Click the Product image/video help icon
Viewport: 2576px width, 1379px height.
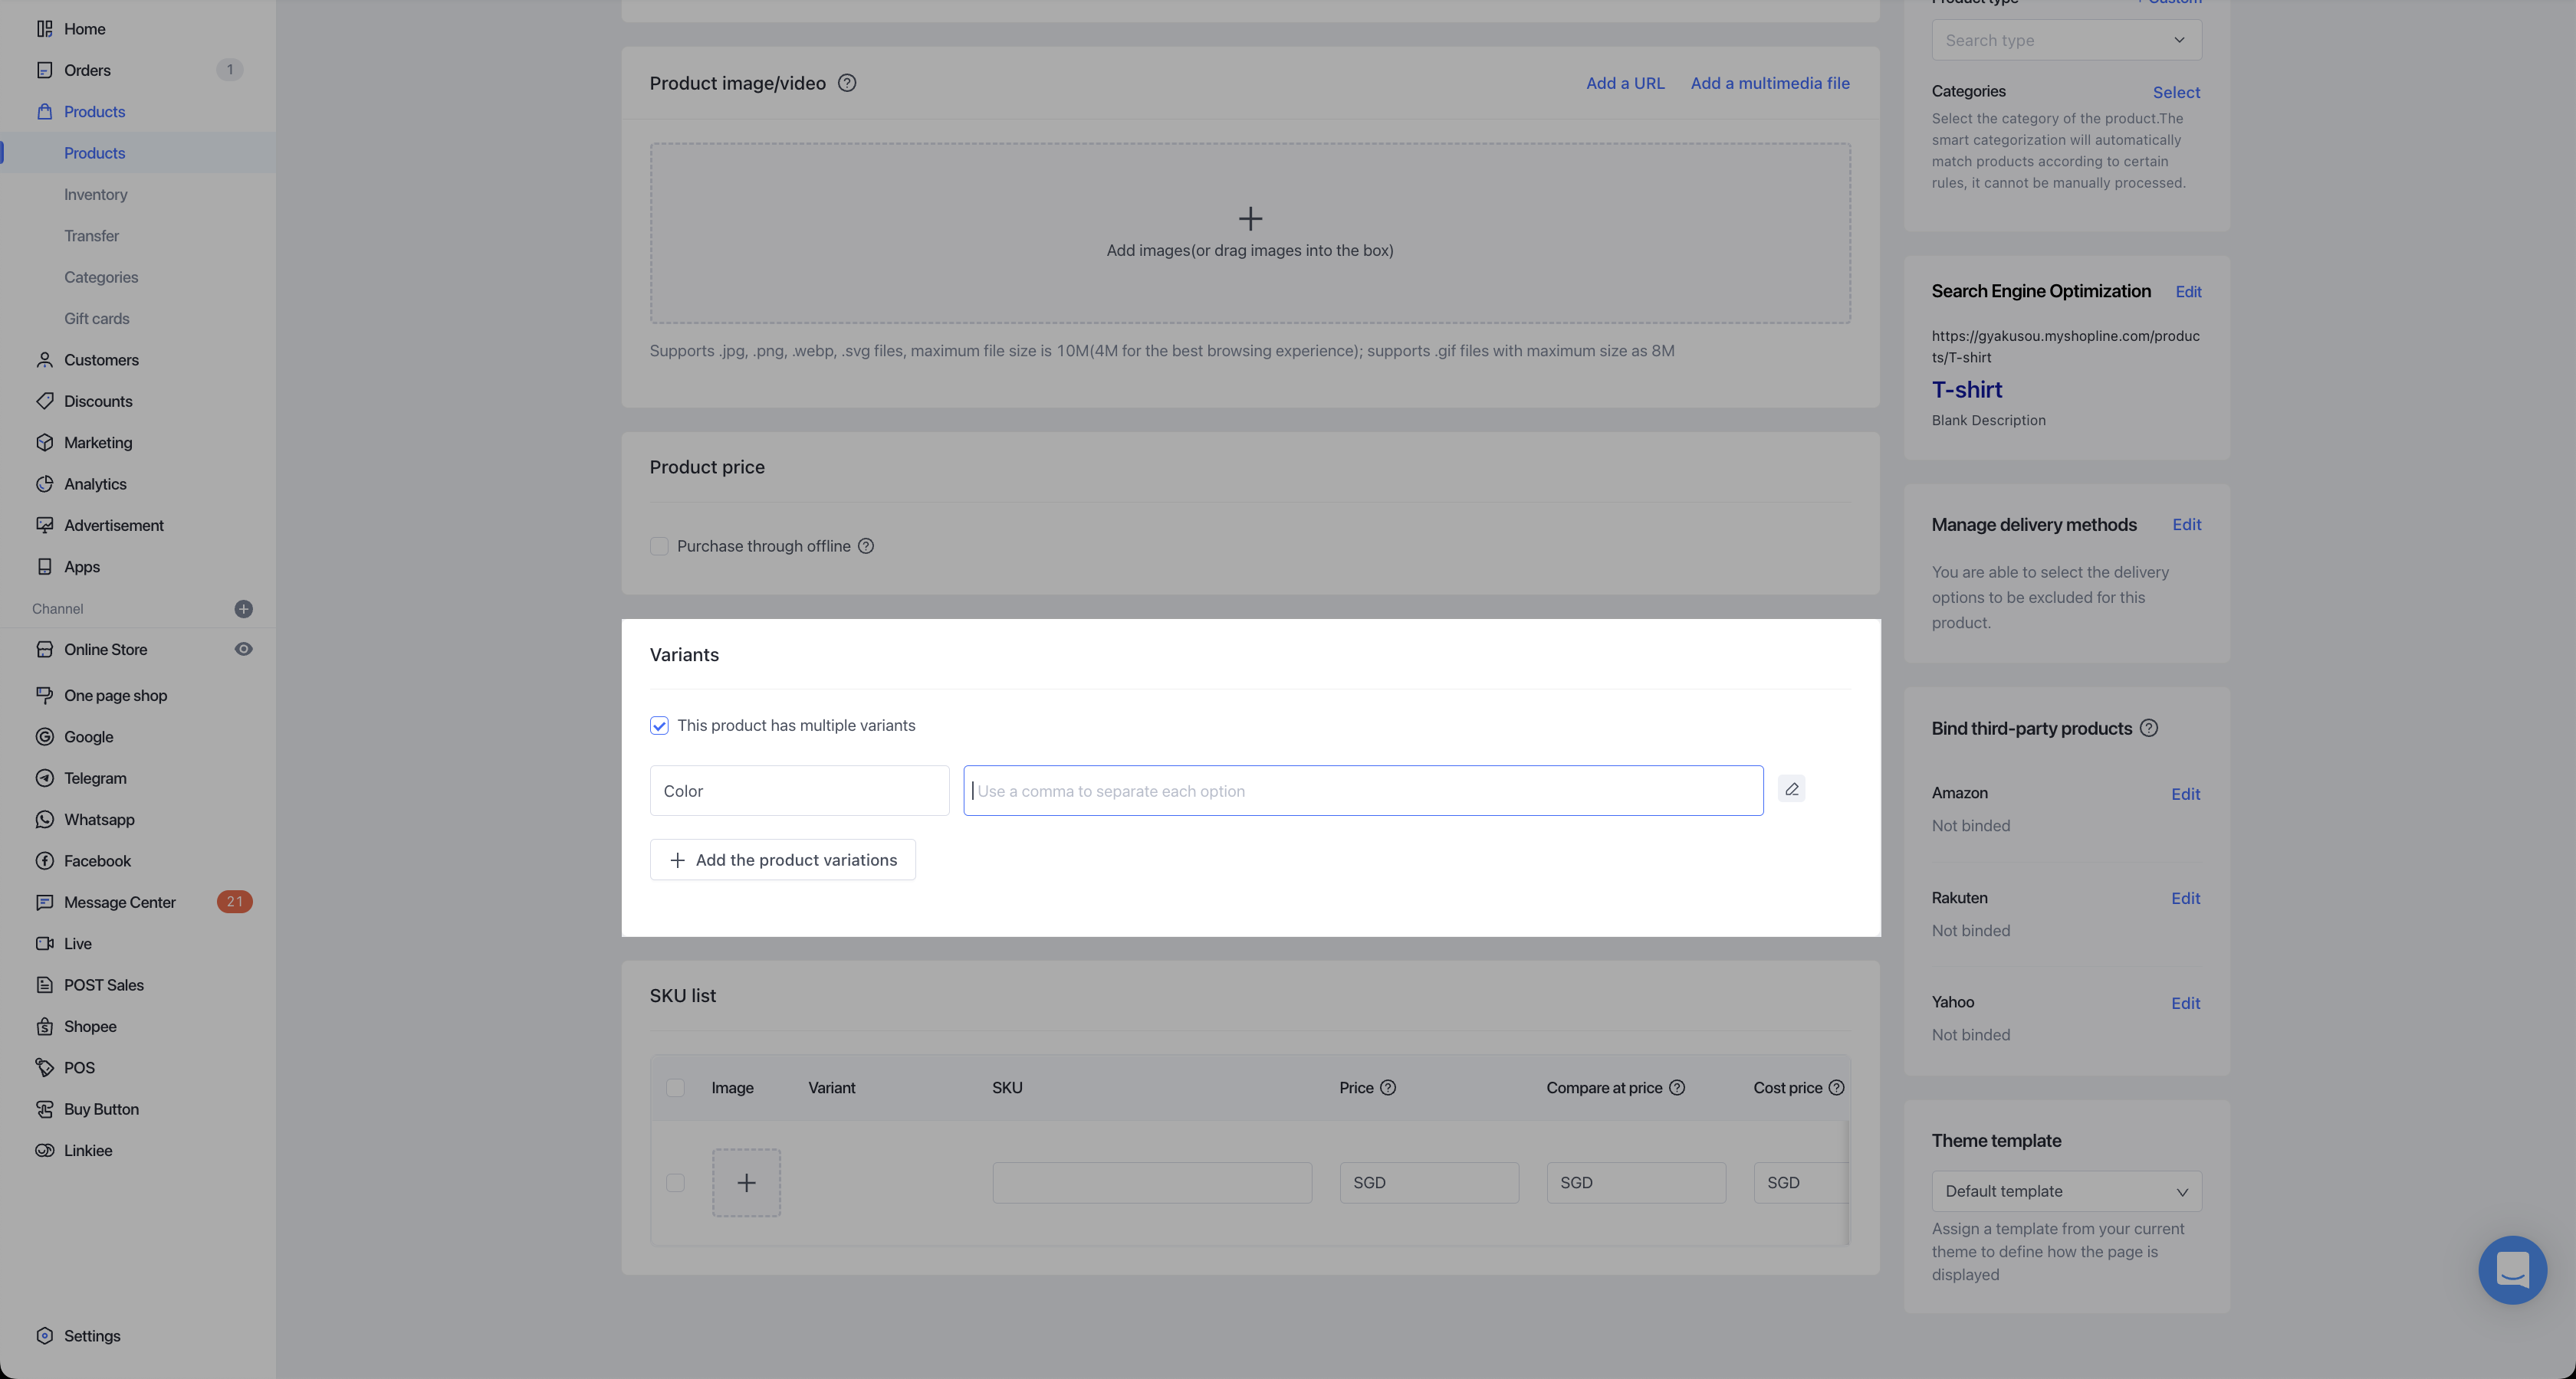tap(847, 83)
